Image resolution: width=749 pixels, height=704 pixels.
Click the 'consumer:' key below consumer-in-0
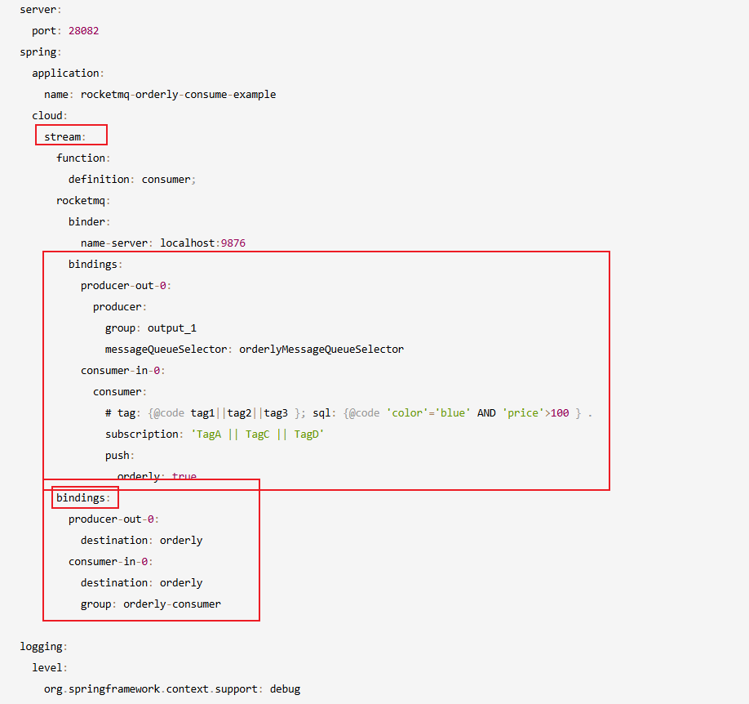119,392
